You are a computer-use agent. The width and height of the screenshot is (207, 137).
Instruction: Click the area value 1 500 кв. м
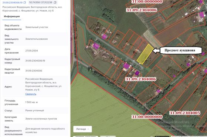[31, 102]
